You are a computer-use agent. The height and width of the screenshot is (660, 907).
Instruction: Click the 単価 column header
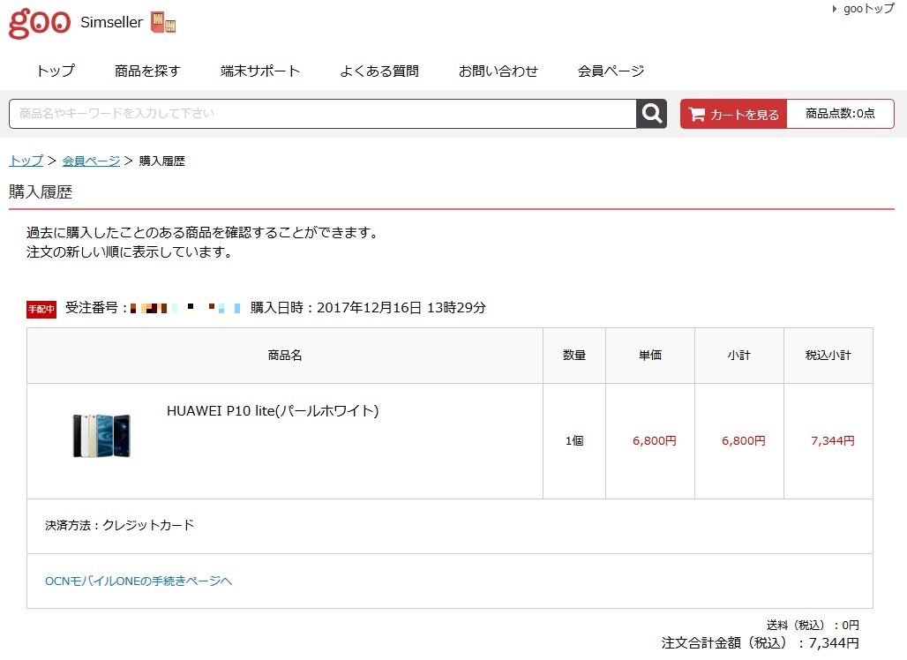[x=650, y=356]
